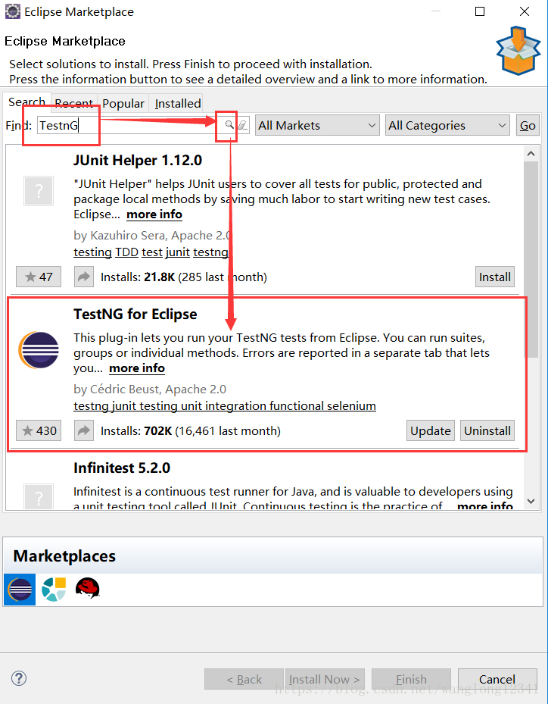
Task: Click the Finish button
Action: 411,679
